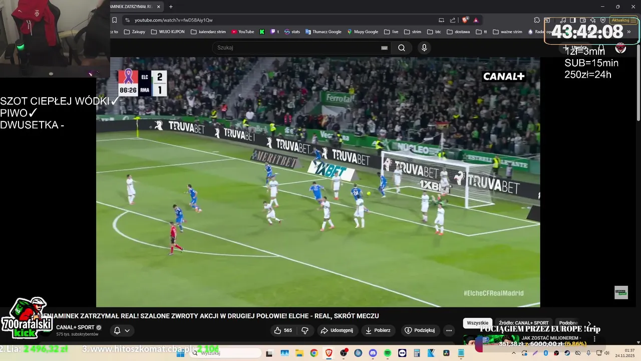The image size is (641, 361).
Task: Open Task View in taskbar
Action: [x=269, y=353]
